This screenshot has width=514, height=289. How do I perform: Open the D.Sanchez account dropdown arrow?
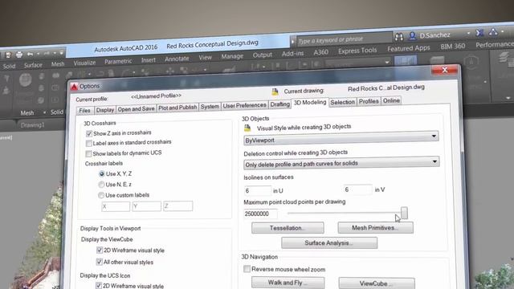468,34
